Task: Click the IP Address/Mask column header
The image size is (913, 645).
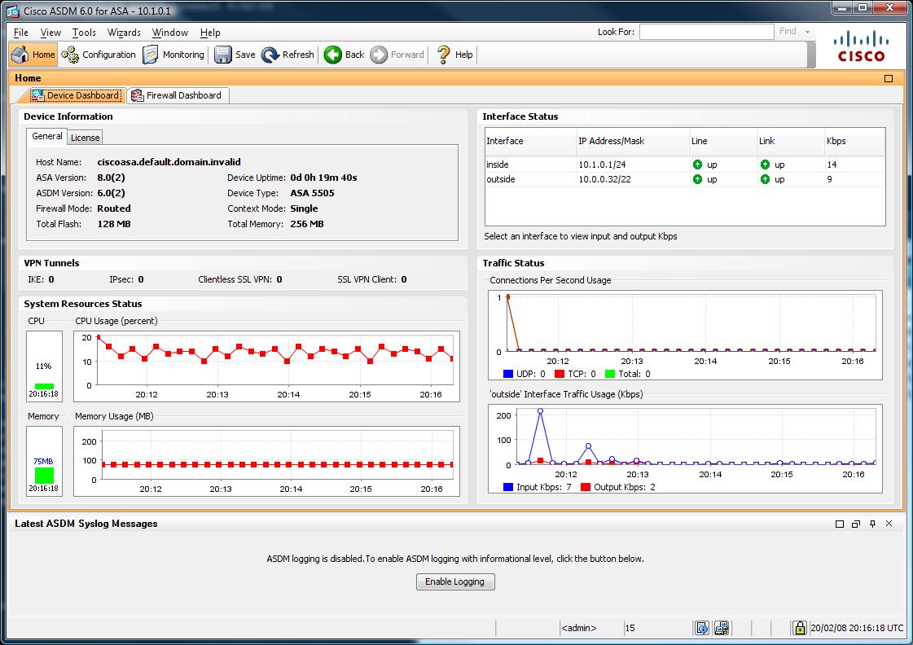Action: 632,142
